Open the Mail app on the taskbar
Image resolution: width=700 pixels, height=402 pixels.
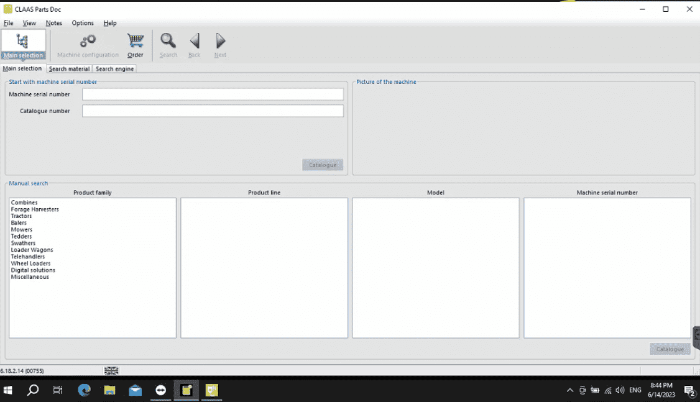coord(136,390)
